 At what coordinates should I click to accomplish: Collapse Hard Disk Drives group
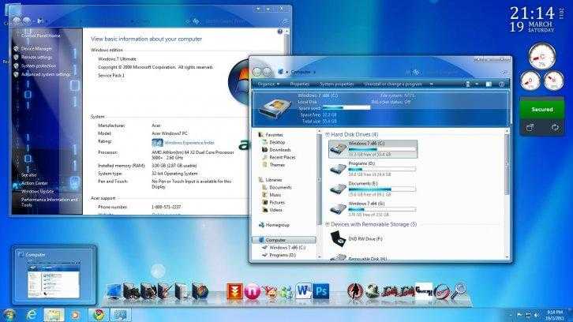tap(328, 134)
